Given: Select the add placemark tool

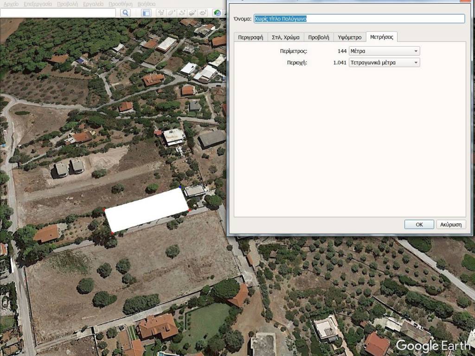Looking at the screenshot, I should [x=161, y=13].
